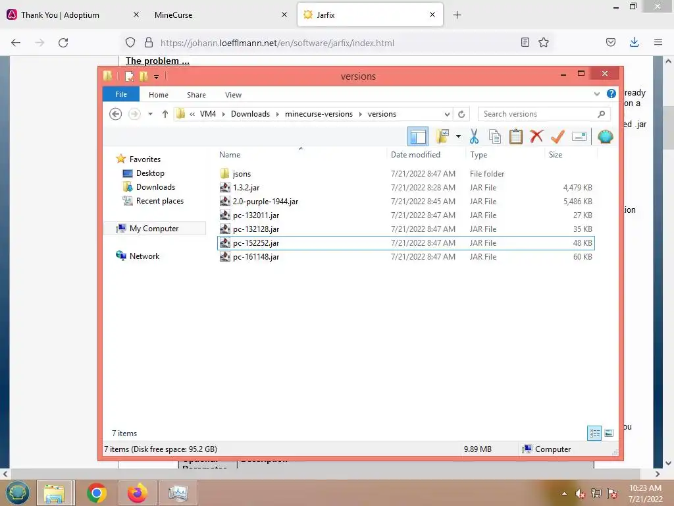Select Network in the navigation pane

[144, 256]
